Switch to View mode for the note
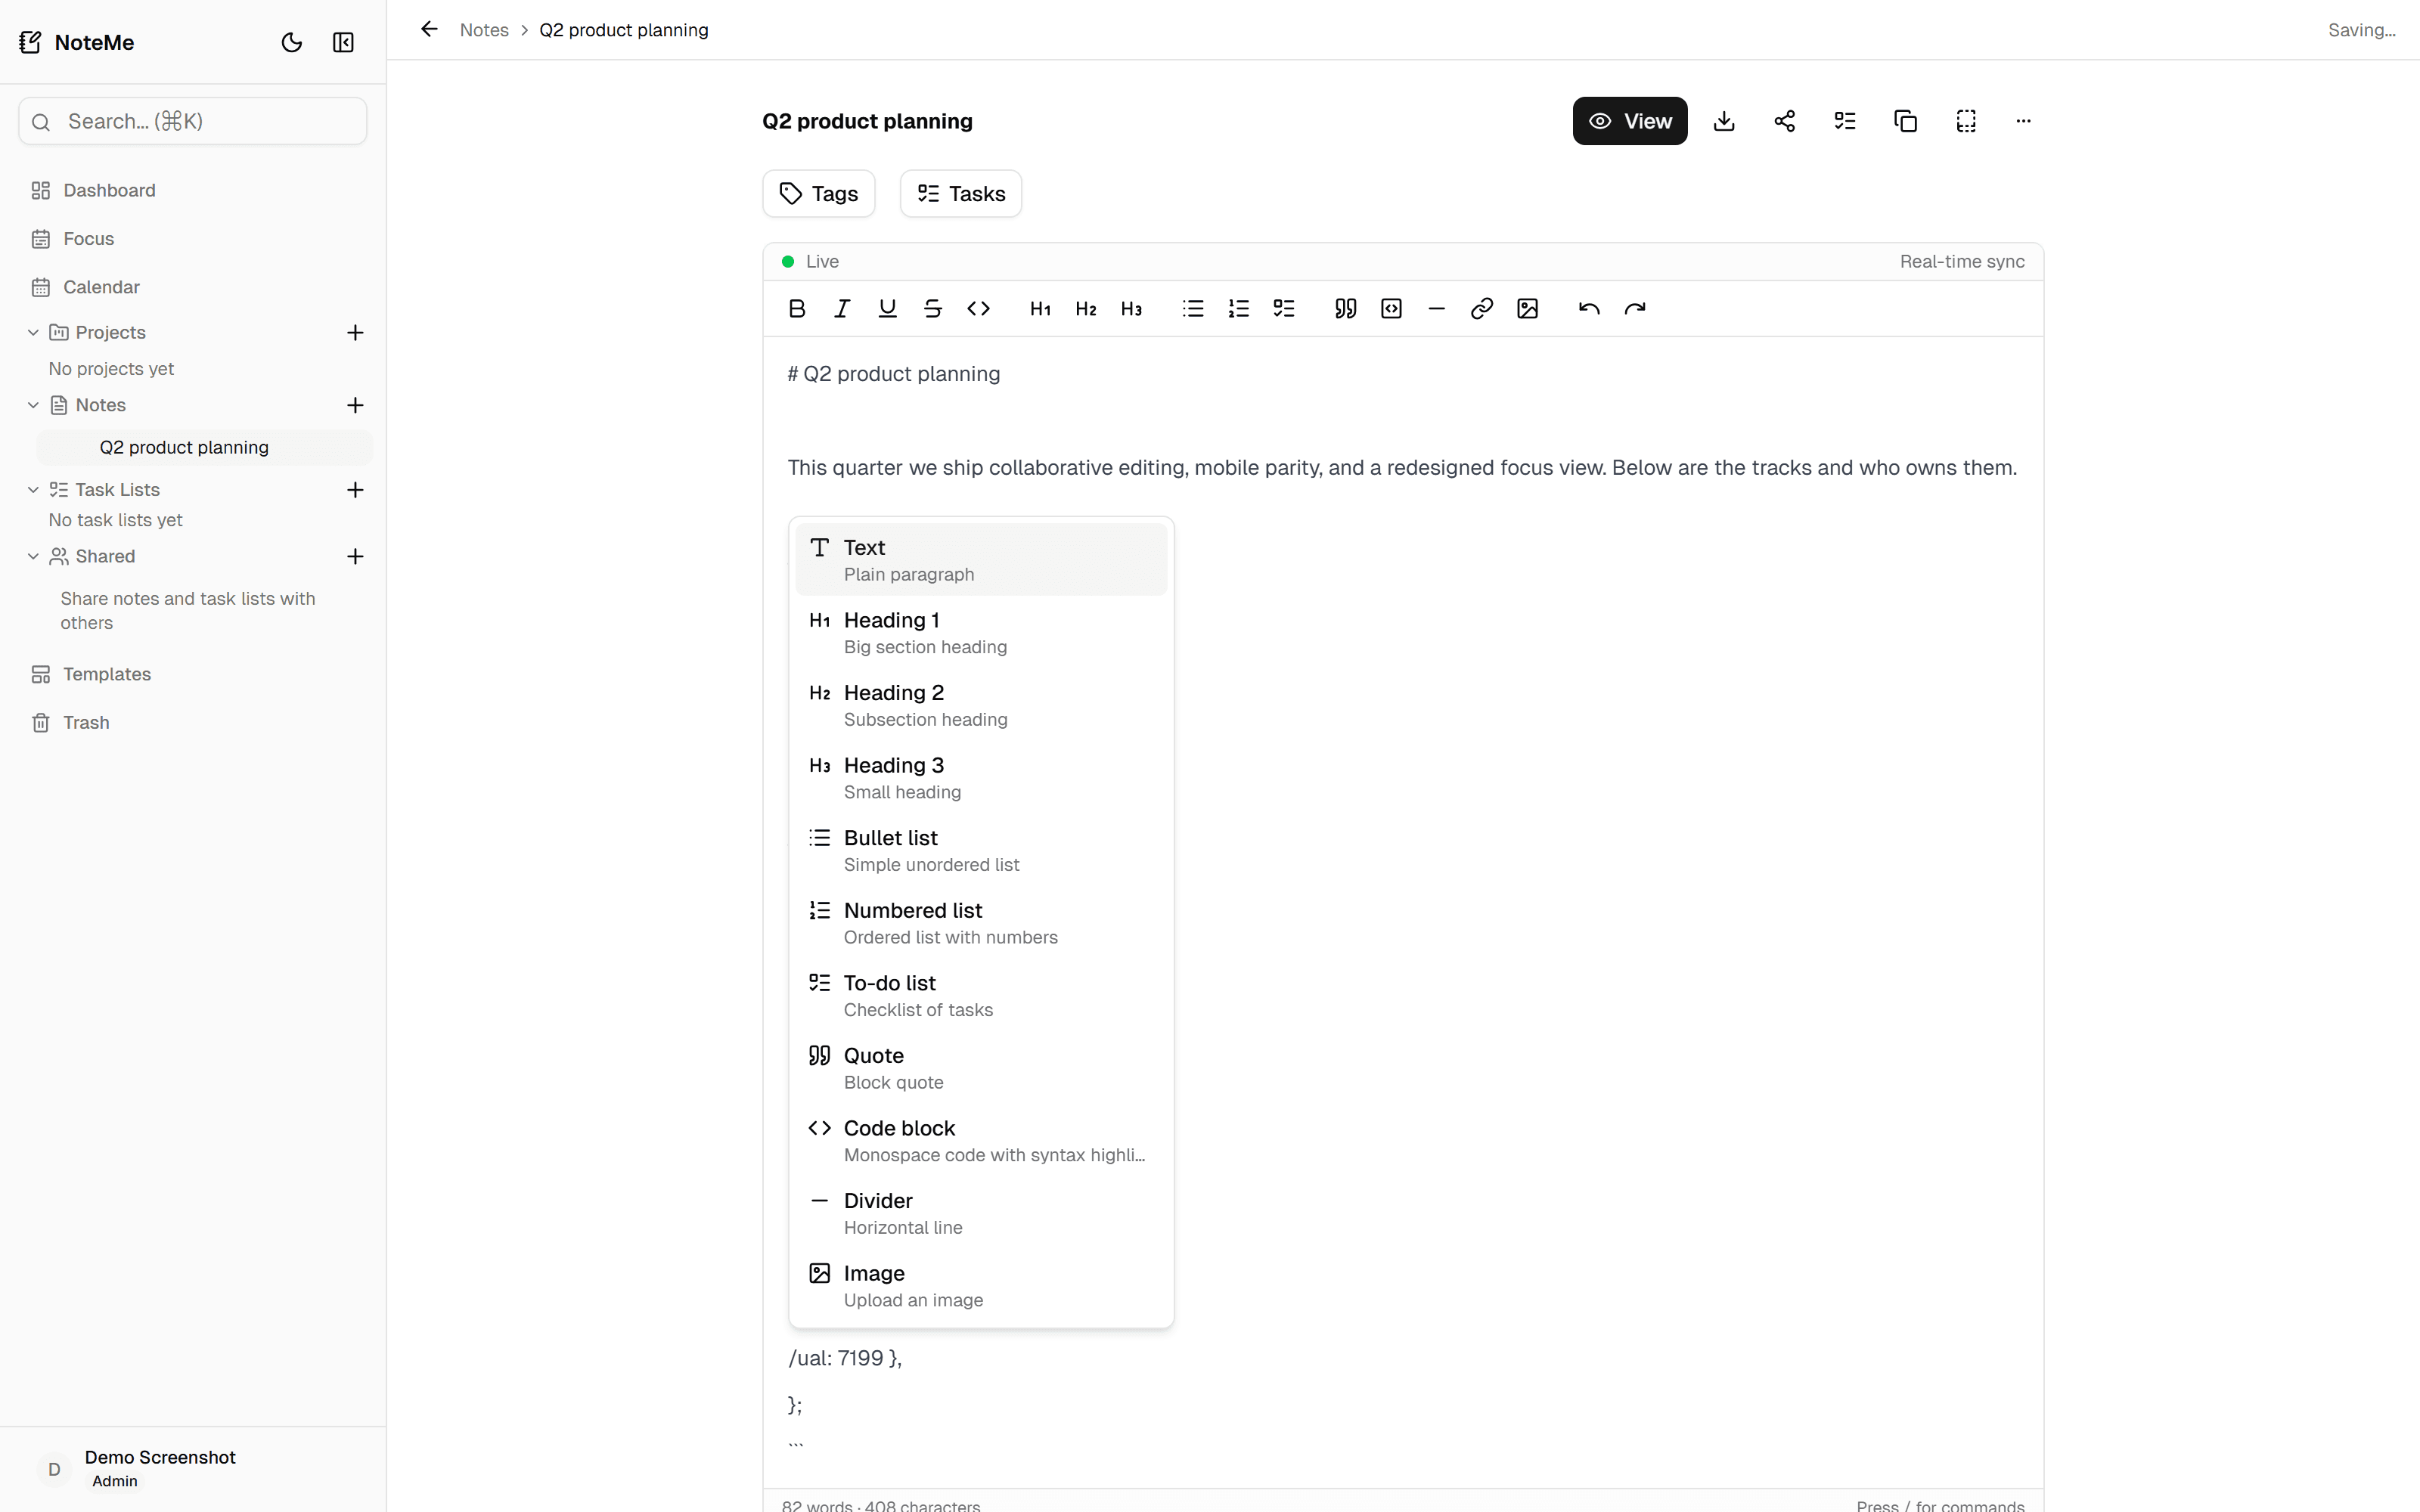This screenshot has height=1512, width=2420. (1629, 120)
